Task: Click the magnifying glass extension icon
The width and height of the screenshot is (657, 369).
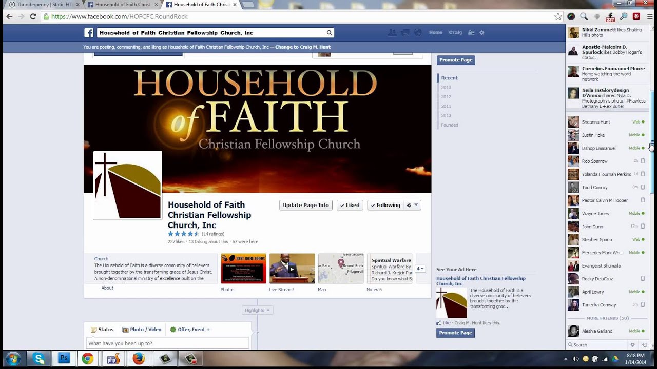Action: 584,16
